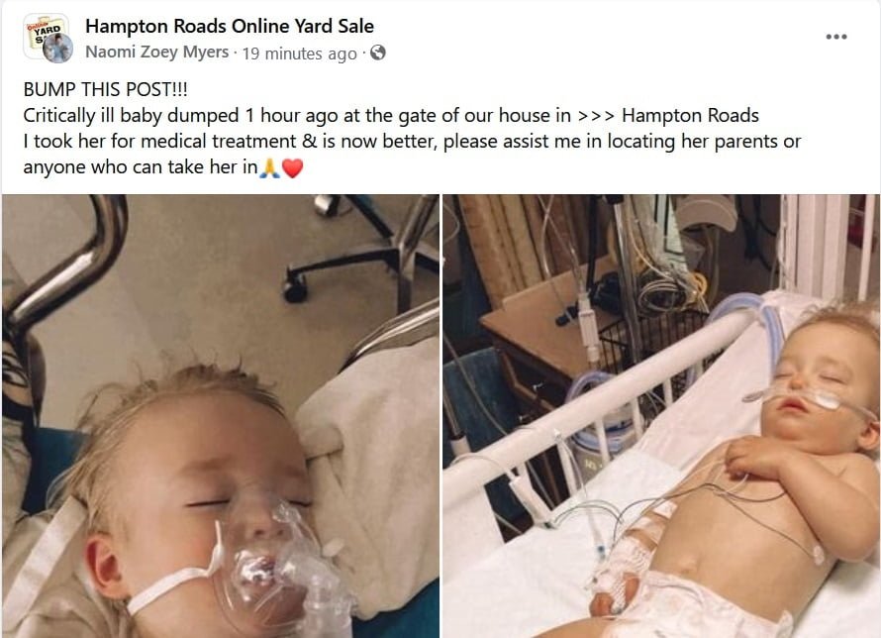
Task: Click the globe public-audience icon
Action: [378, 53]
